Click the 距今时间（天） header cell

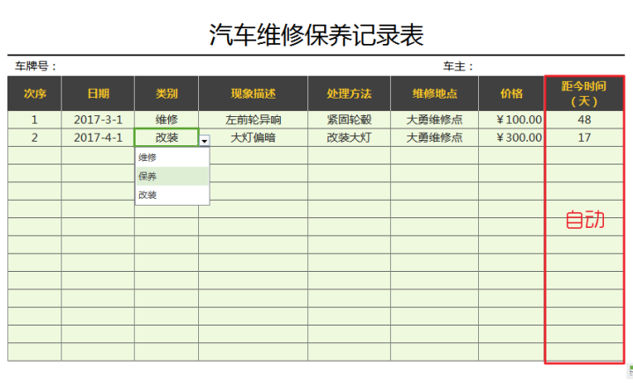click(x=584, y=93)
